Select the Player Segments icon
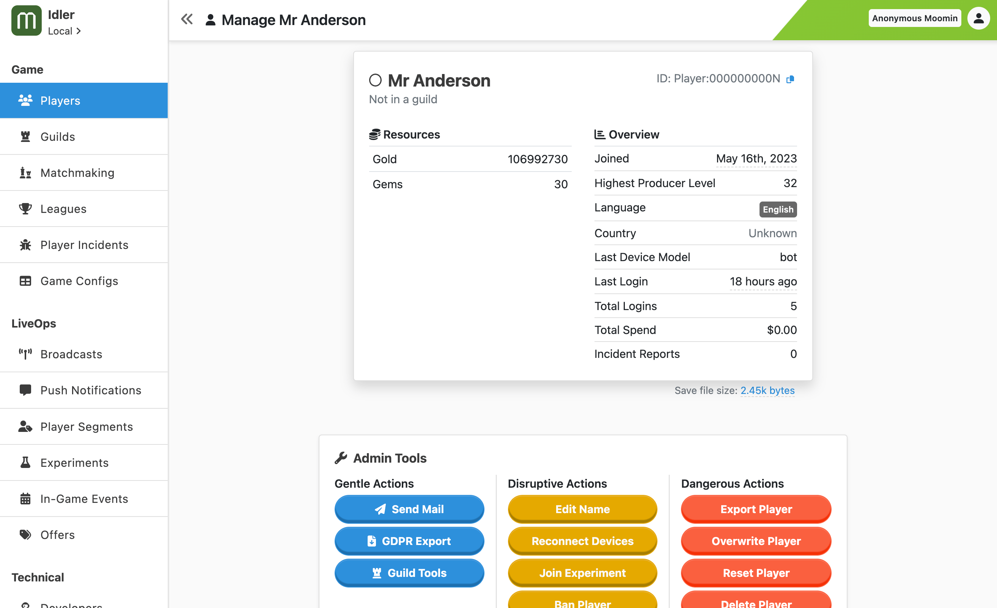Image resolution: width=997 pixels, height=608 pixels. [25, 426]
